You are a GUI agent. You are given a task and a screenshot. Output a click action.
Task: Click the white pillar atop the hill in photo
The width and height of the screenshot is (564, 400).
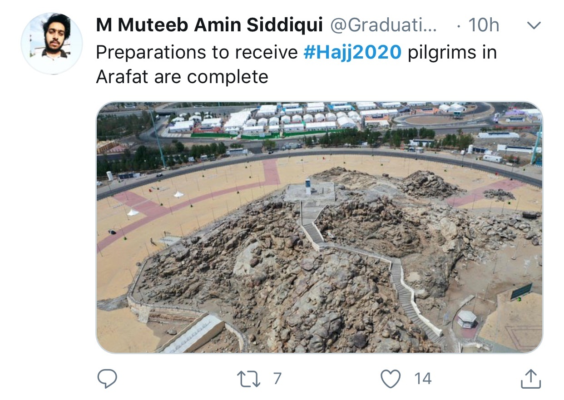click(308, 187)
